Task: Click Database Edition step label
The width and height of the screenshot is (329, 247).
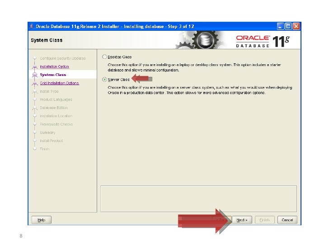Action: [x=53, y=108]
